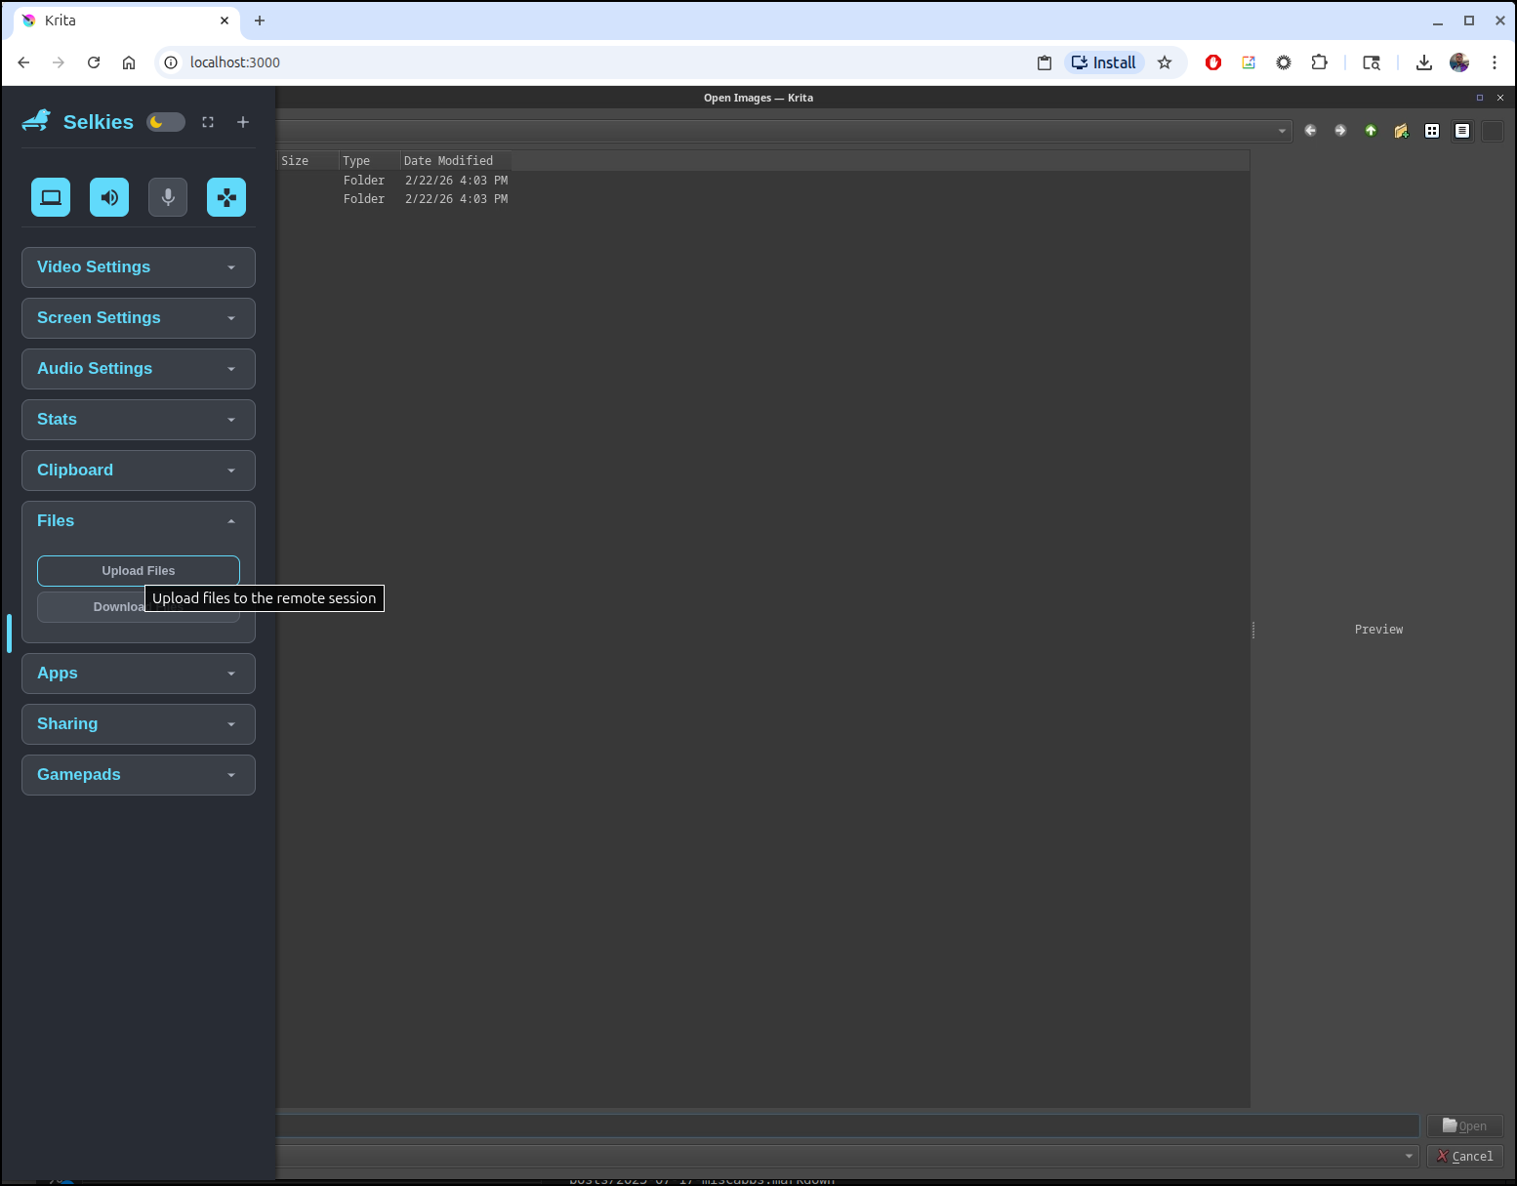Screen dimensions: 1517x1186
Task: Click the Selkies fullscreen icon
Action: (x=208, y=122)
